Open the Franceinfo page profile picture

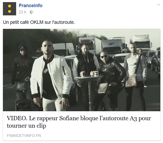pyautogui.click(x=10, y=9)
